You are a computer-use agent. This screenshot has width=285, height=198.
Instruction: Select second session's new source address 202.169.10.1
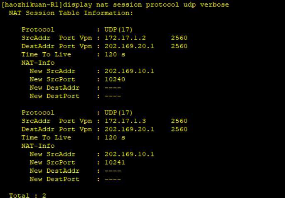point(129,154)
